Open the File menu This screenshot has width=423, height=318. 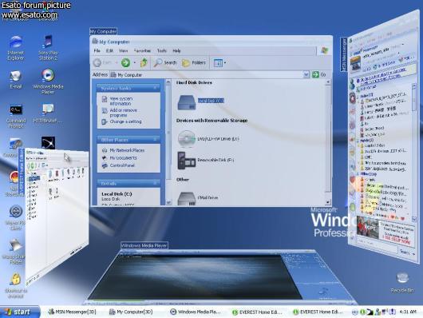97,50
